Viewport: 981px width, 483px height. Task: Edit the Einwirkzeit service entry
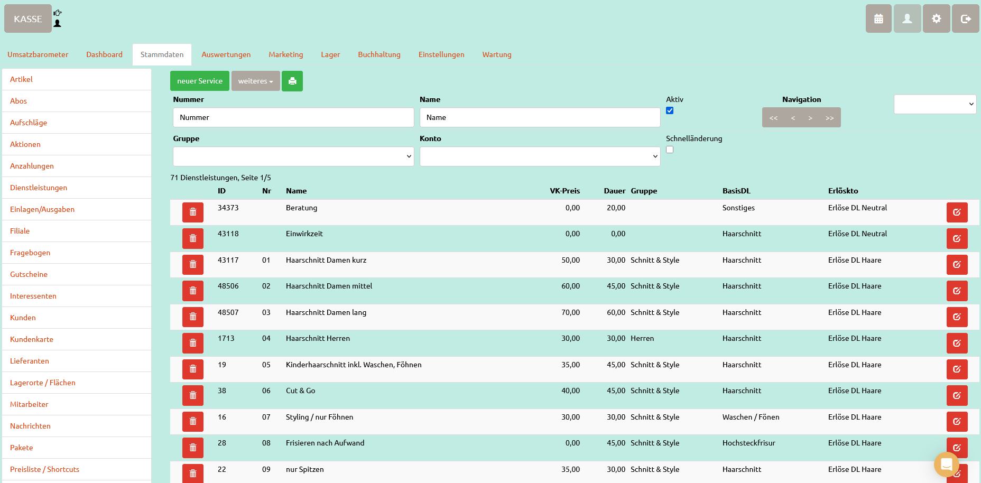click(957, 238)
